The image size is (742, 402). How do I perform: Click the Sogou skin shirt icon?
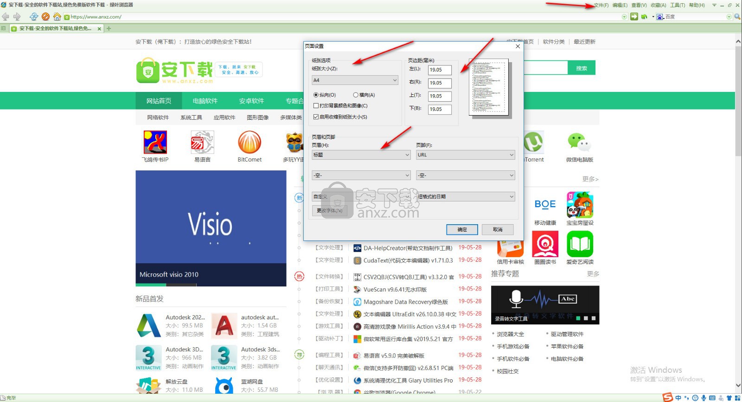click(x=729, y=398)
